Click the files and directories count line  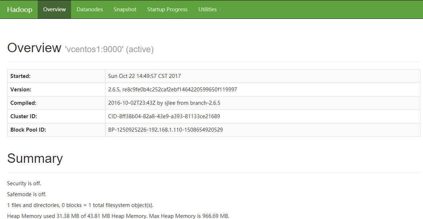pos(80,205)
